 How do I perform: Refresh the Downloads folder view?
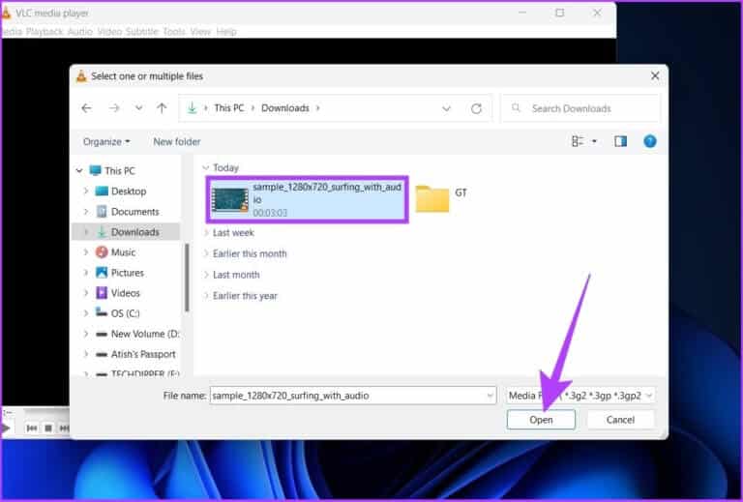(x=476, y=108)
